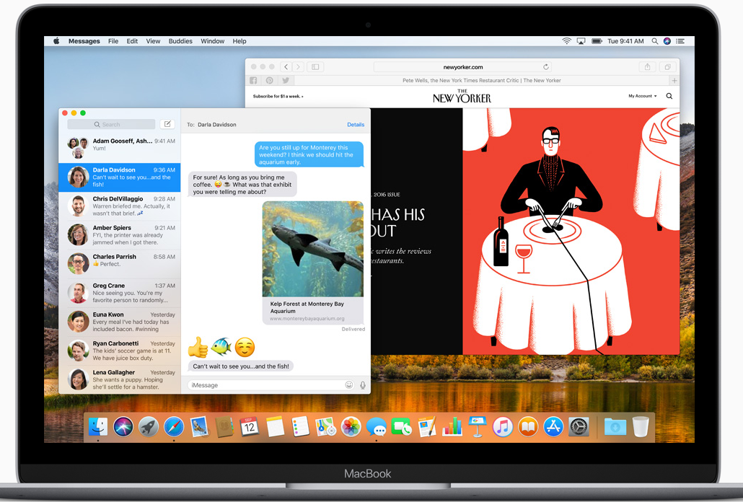Share the page using the Twitter icon
Viewport: 743px width, 502px height.
pyautogui.click(x=286, y=80)
